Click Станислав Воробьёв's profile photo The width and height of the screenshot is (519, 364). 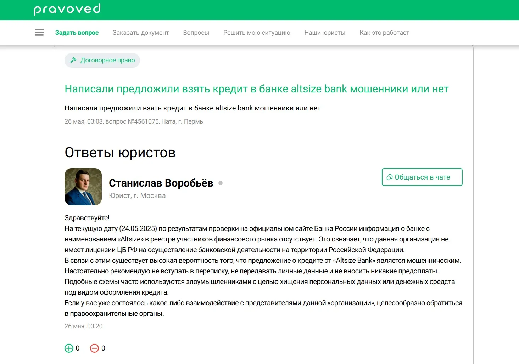pyautogui.click(x=83, y=187)
